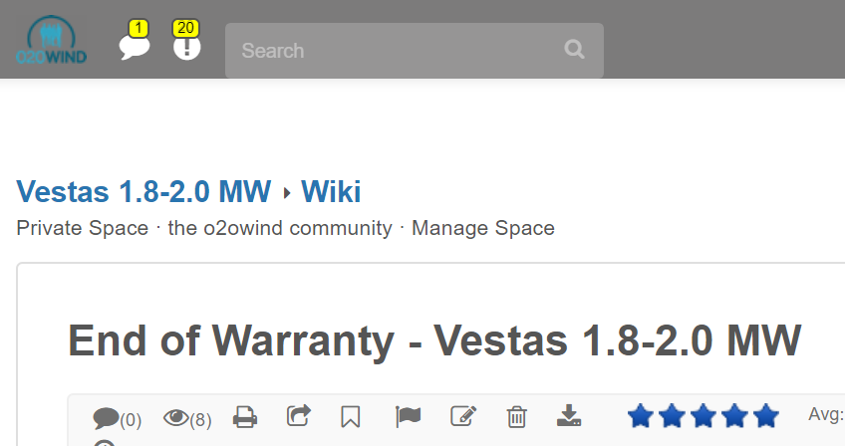
Task: Delete the wiki page with trash icon
Action: [x=516, y=417]
